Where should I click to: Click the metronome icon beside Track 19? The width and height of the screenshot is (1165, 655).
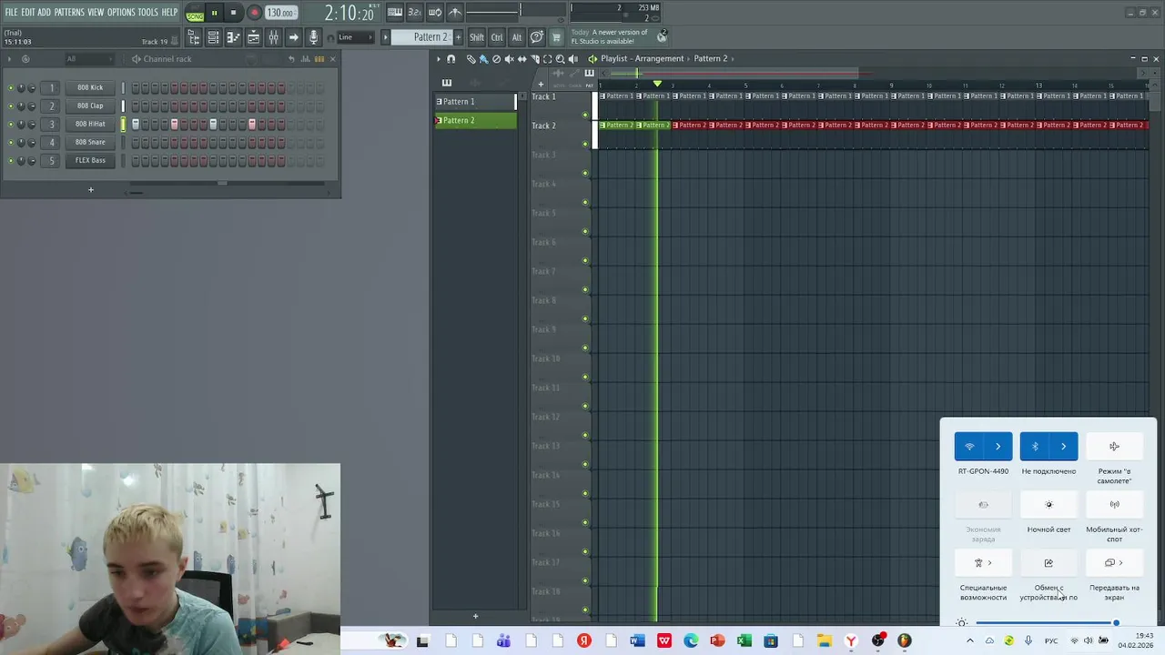(x=175, y=41)
